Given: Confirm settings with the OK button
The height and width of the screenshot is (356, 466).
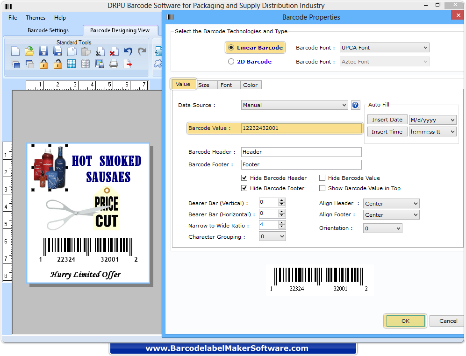Looking at the screenshot, I should [x=404, y=321].
